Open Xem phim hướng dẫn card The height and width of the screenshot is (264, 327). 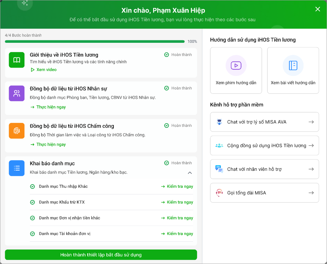(236, 70)
